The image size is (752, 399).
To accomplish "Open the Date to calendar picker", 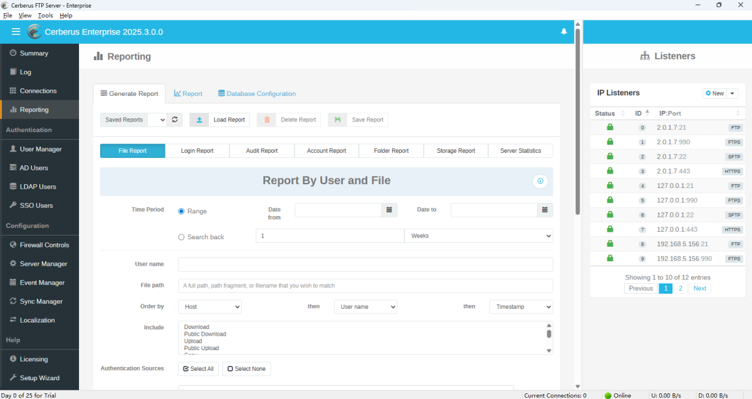I will pos(545,210).
